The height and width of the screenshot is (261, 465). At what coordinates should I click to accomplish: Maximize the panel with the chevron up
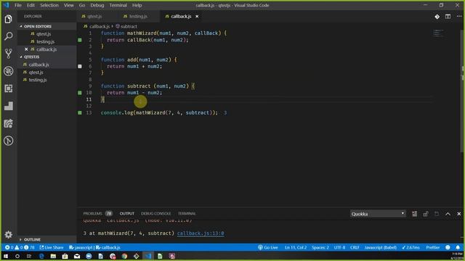pos(448,214)
